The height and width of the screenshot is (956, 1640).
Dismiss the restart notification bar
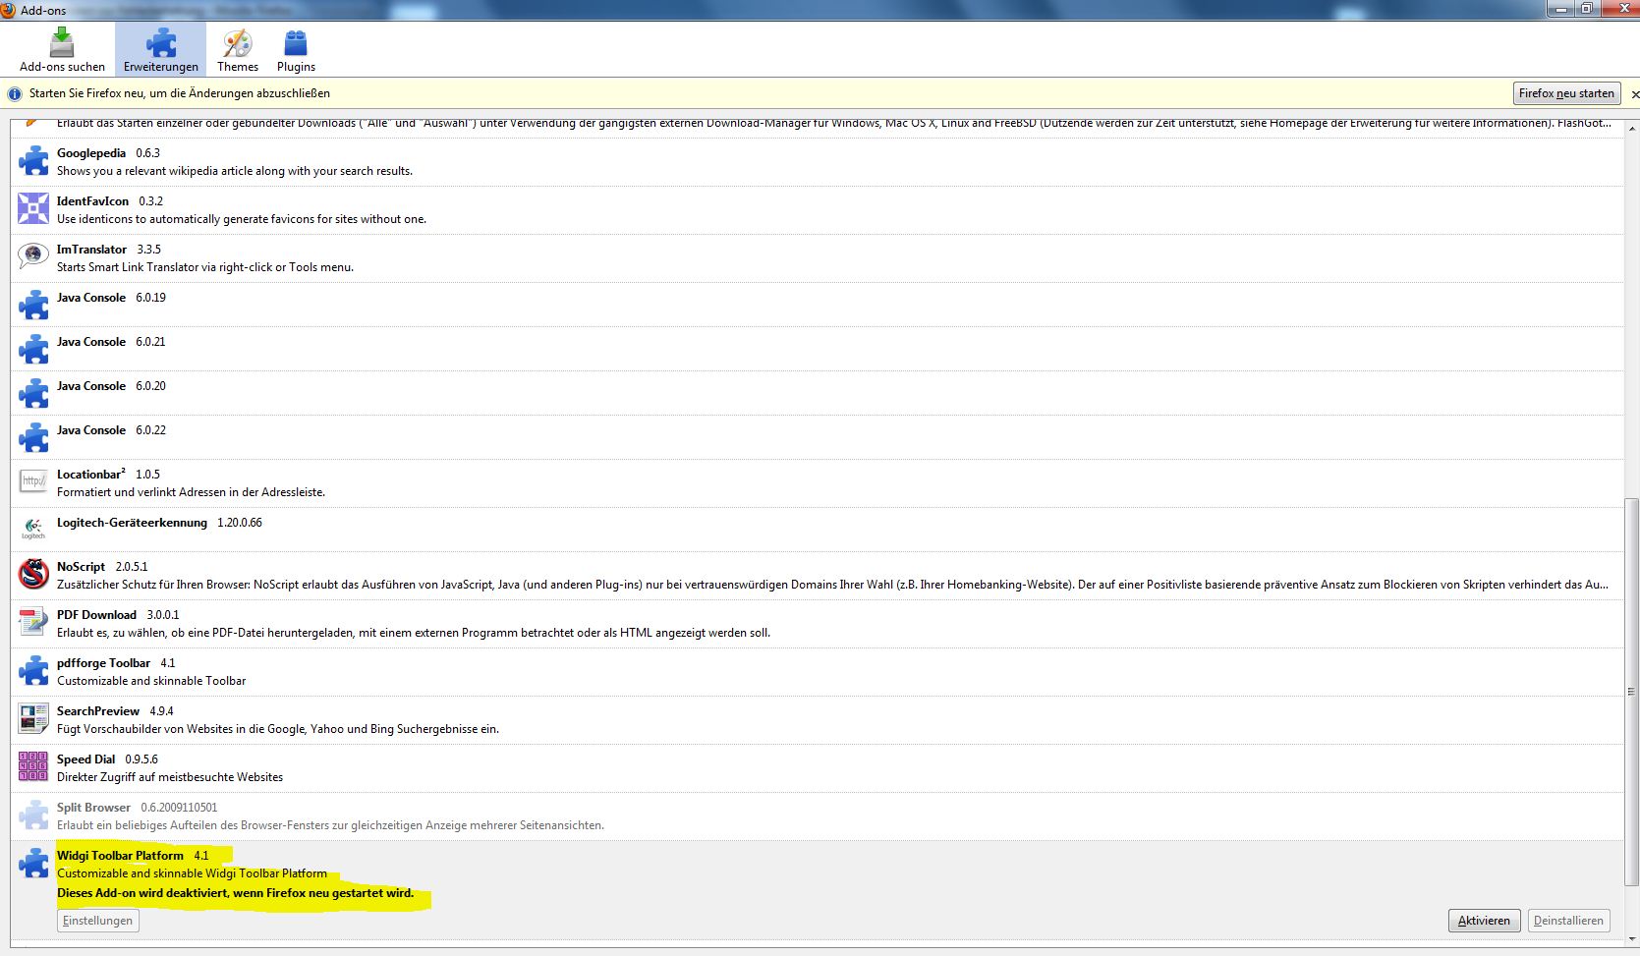tap(1634, 94)
